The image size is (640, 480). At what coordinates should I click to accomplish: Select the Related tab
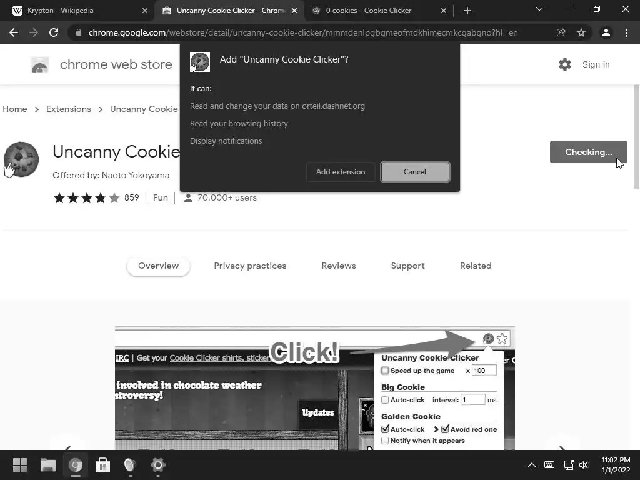pyautogui.click(x=476, y=266)
